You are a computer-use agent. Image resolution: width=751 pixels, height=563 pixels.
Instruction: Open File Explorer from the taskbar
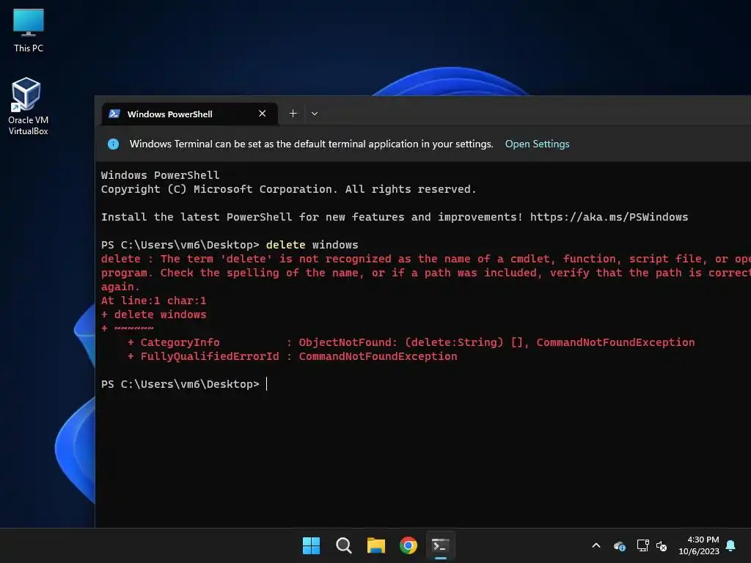[376, 545]
